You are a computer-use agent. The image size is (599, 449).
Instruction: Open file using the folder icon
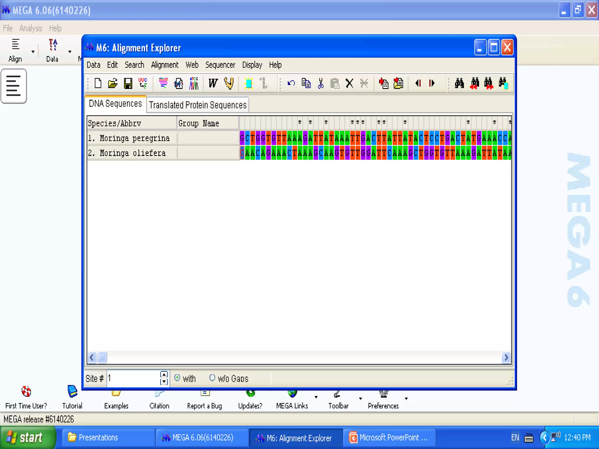tap(113, 83)
